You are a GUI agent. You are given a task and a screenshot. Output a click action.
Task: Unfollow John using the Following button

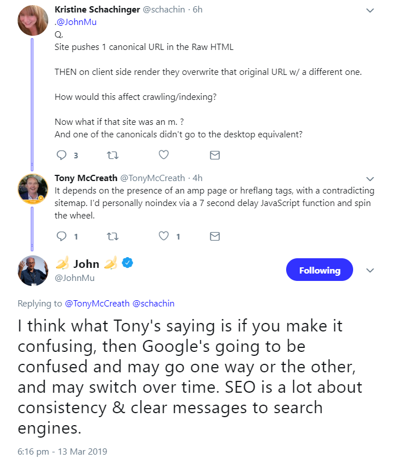tap(319, 270)
